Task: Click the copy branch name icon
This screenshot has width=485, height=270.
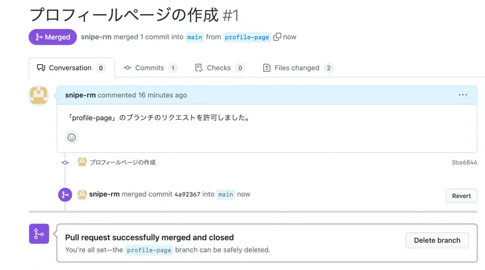Action: (x=278, y=37)
